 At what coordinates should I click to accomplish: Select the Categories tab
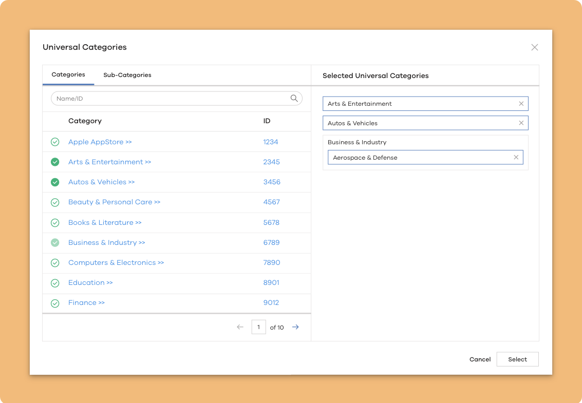click(68, 75)
